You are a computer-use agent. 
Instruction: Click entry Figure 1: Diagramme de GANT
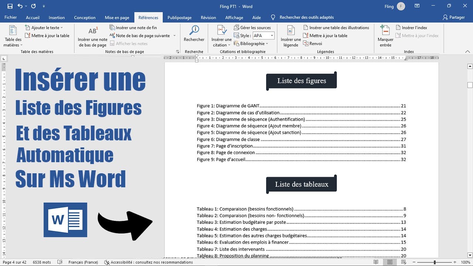pyautogui.click(x=302, y=106)
